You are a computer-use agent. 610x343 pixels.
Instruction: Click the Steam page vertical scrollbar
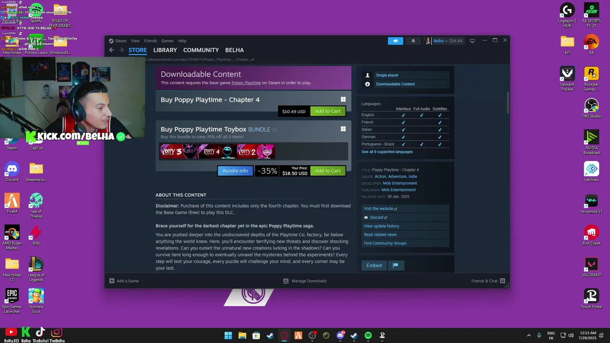pyautogui.click(x=508, y=102)
